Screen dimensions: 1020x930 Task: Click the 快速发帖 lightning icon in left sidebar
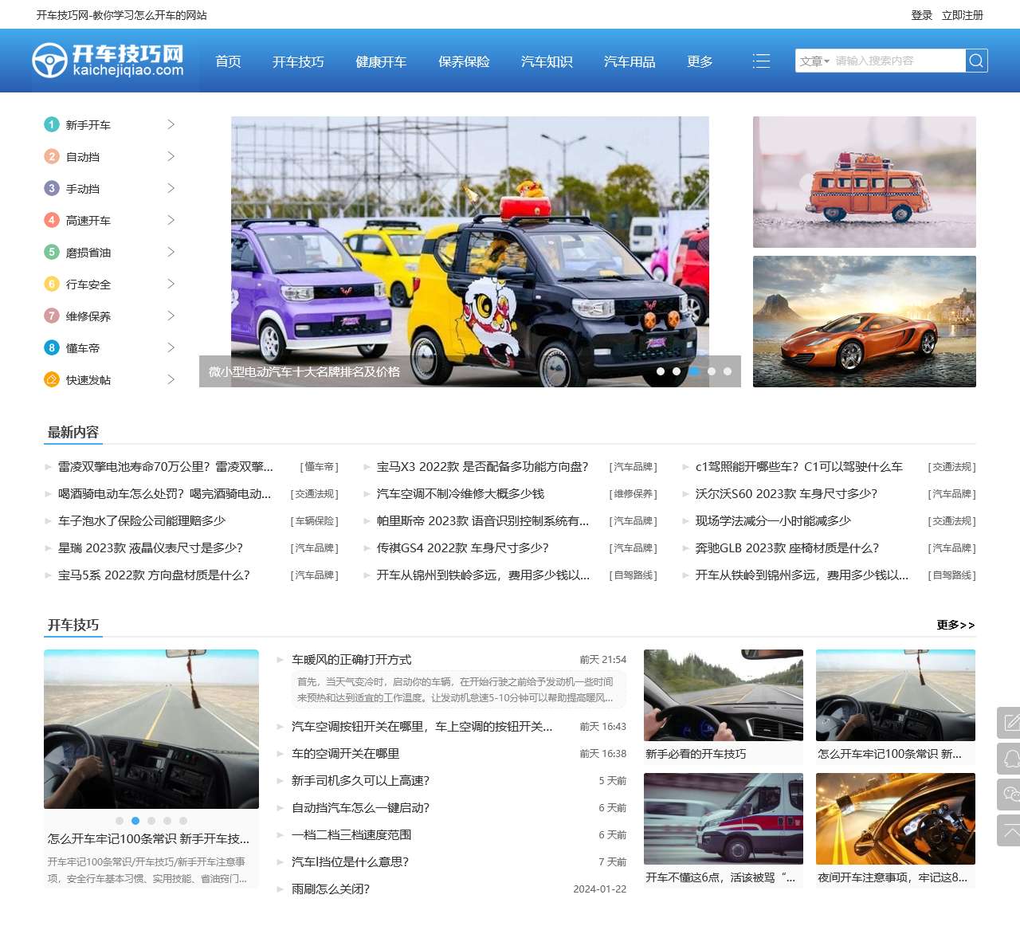point(51,379)
